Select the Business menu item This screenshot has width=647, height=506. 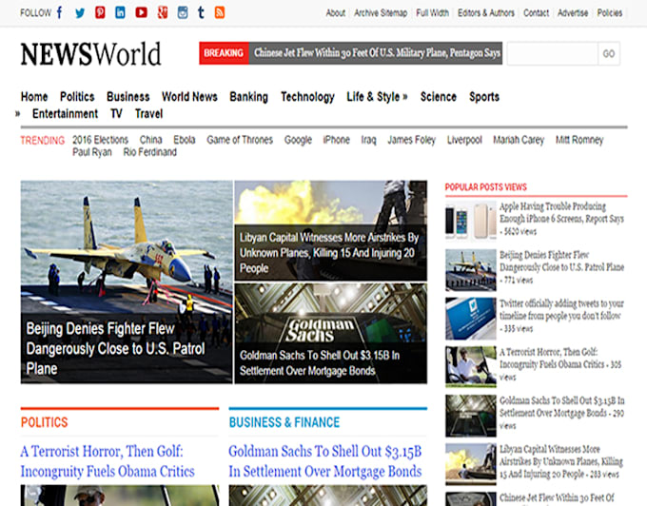coord(127,96)
